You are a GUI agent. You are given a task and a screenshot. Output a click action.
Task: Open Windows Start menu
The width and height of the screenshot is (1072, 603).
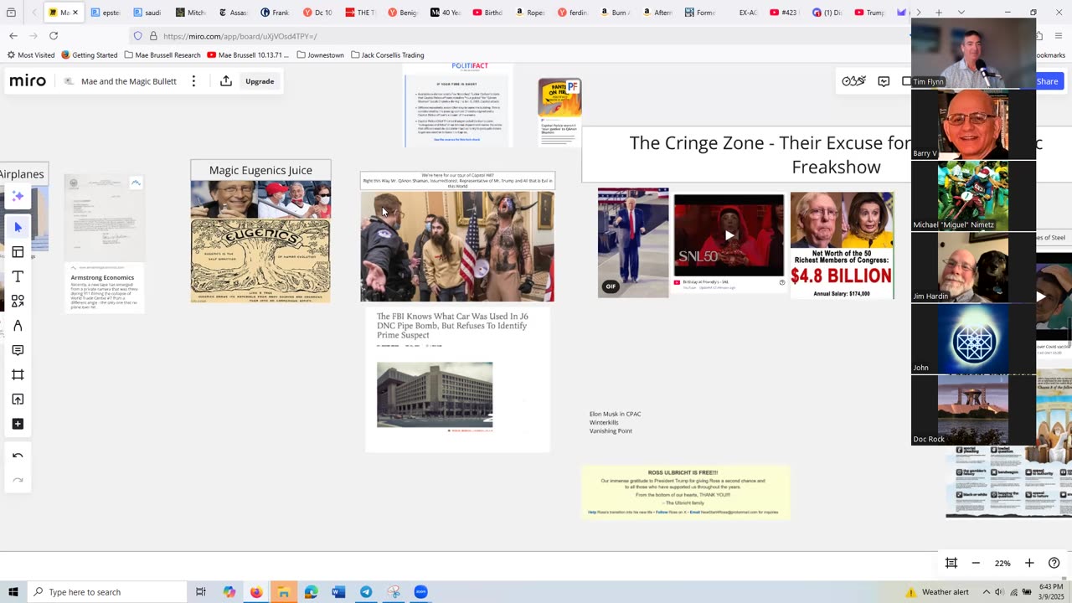point(13,592)
